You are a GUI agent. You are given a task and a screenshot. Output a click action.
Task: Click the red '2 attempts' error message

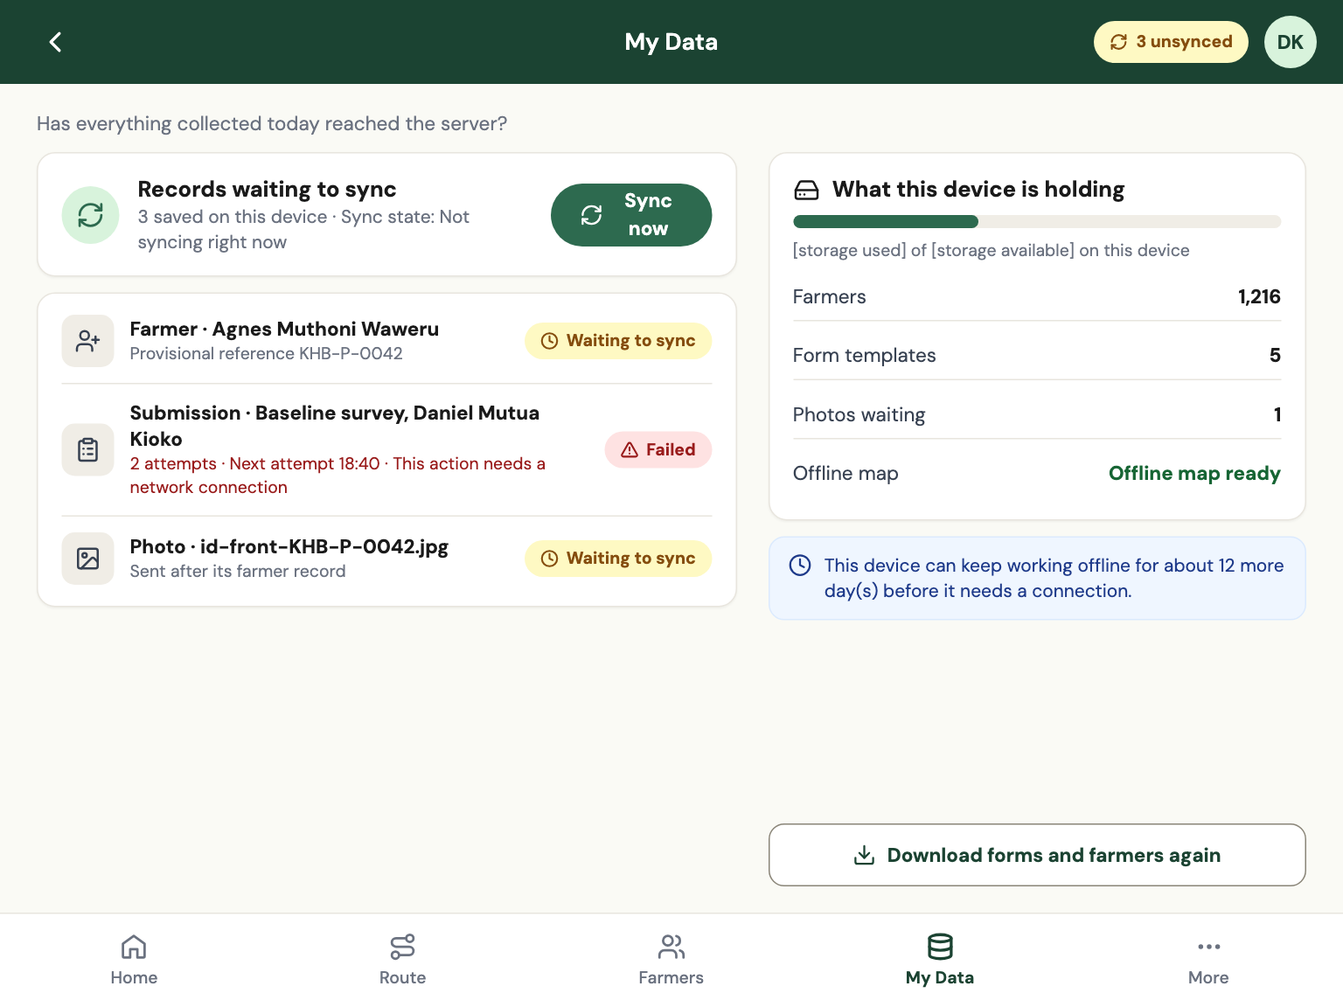pyautogui.click(x=337, y=476)
